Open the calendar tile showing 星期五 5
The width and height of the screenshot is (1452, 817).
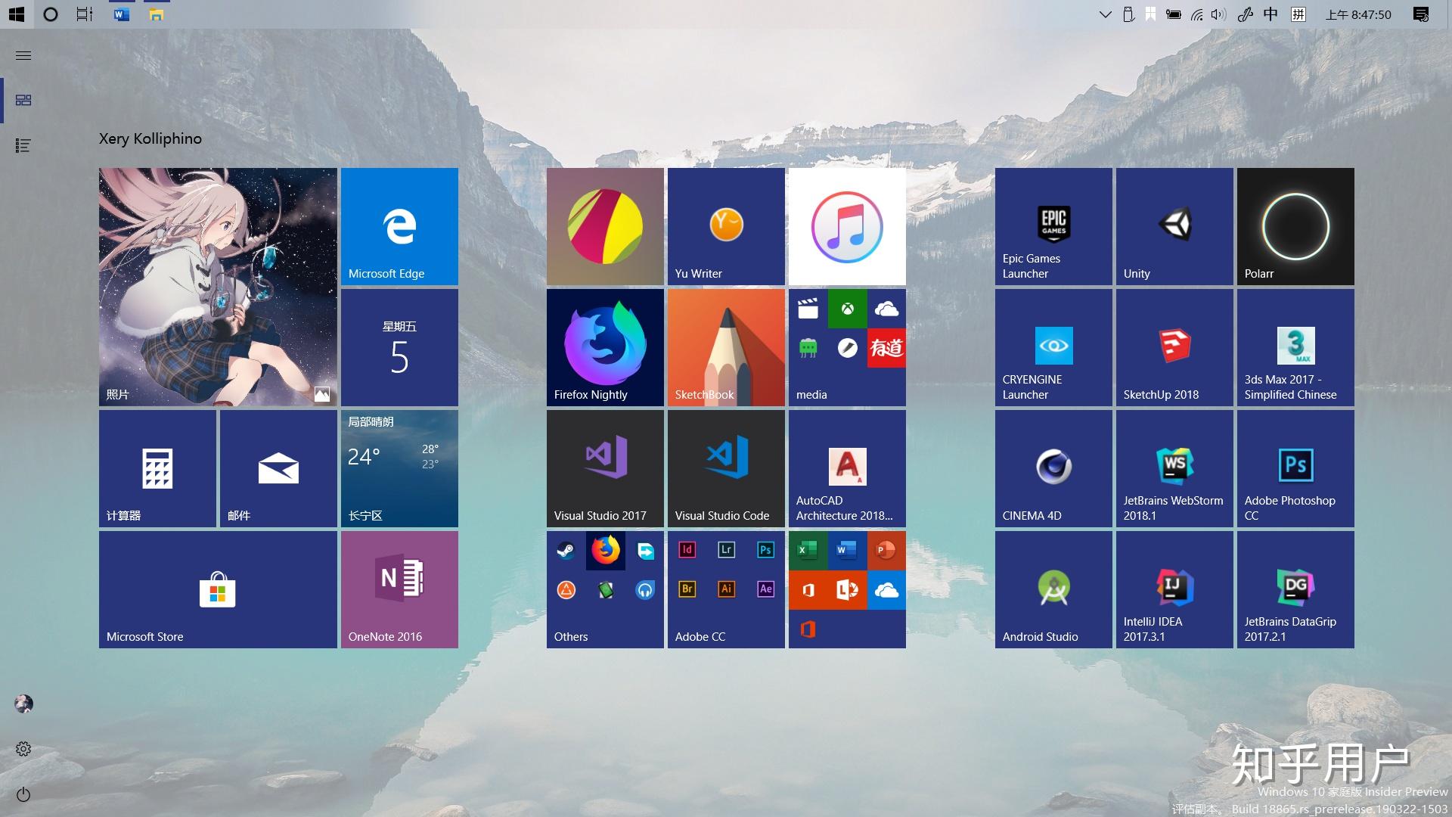pos(399,347)
